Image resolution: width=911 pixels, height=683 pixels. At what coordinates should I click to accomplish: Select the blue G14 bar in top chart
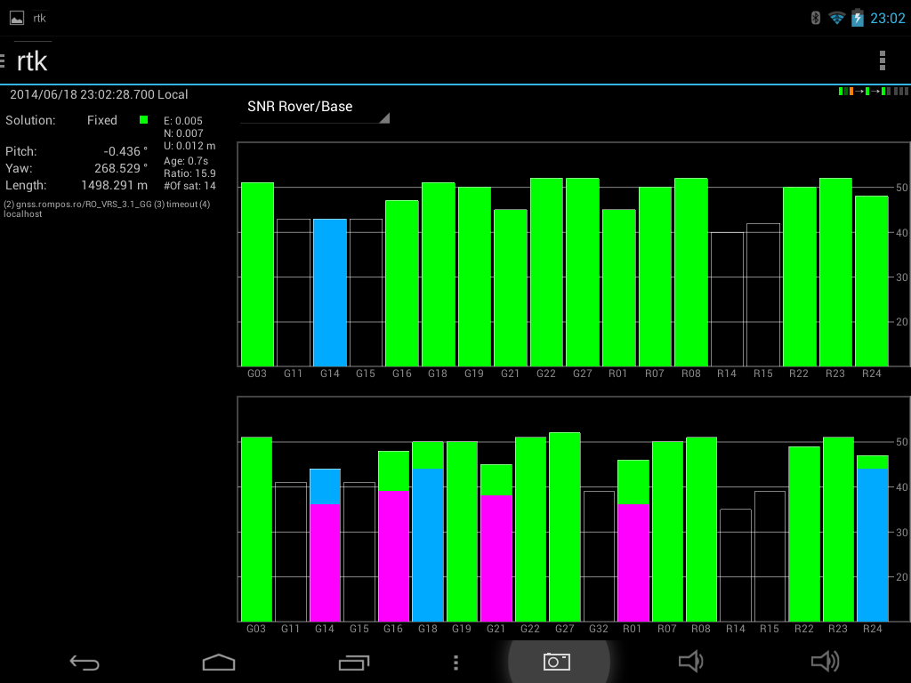click(329, 292)
